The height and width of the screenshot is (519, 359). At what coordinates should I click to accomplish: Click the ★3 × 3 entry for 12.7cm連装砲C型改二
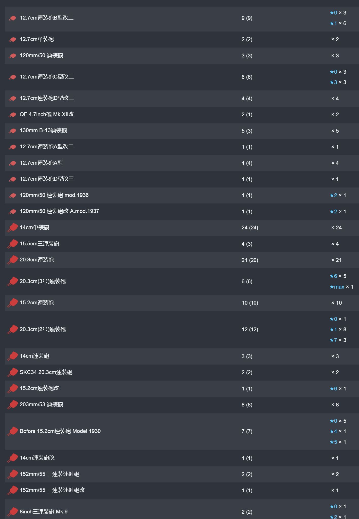(338, 82)
